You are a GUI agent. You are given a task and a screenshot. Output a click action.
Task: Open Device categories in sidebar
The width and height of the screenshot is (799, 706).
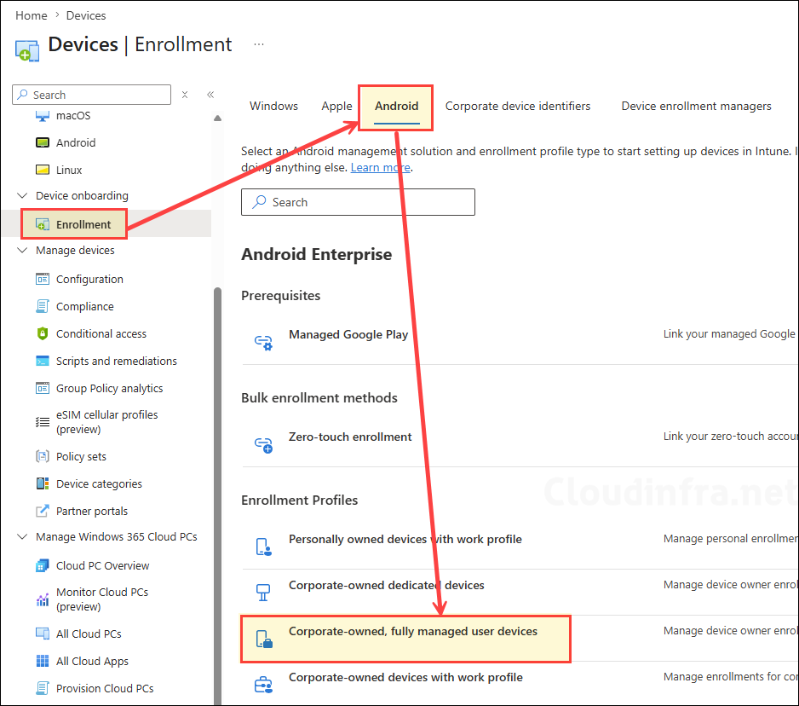99,483
